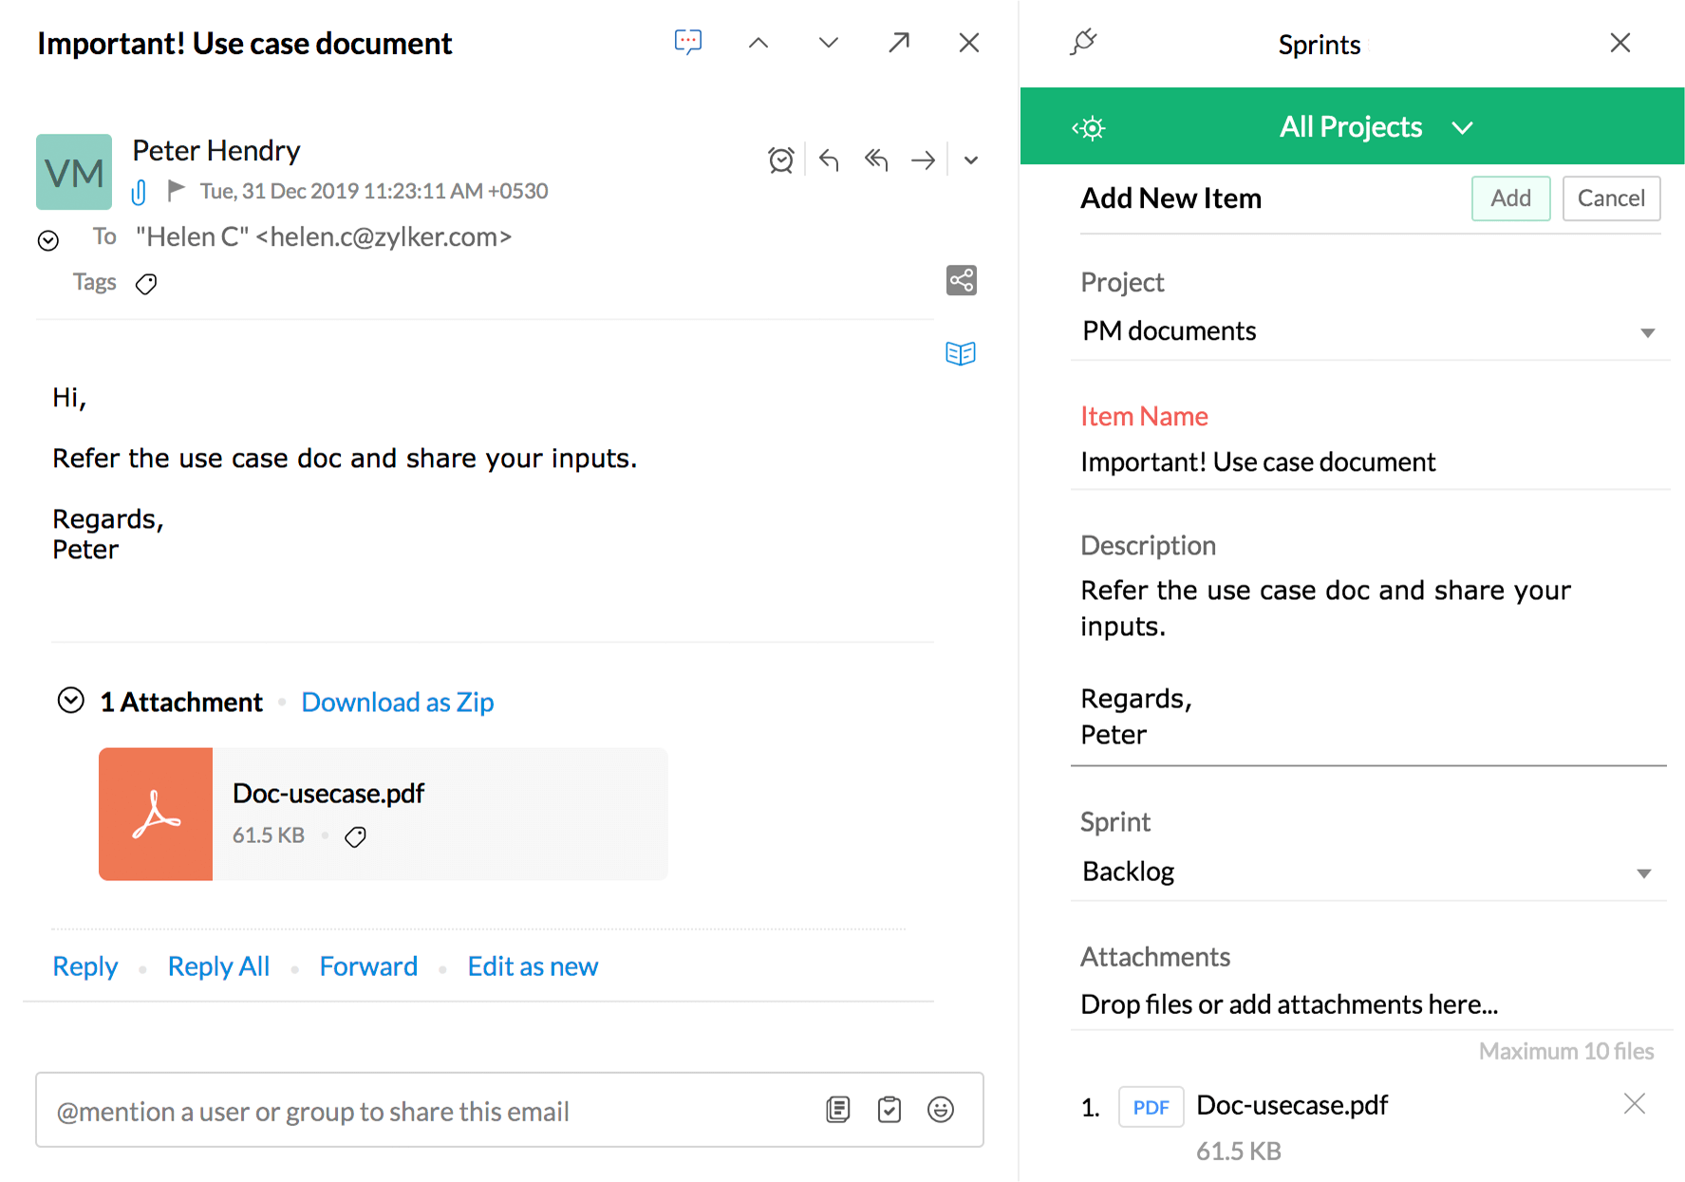Click the reply-all double arrow icon

[x=875, y=160]
